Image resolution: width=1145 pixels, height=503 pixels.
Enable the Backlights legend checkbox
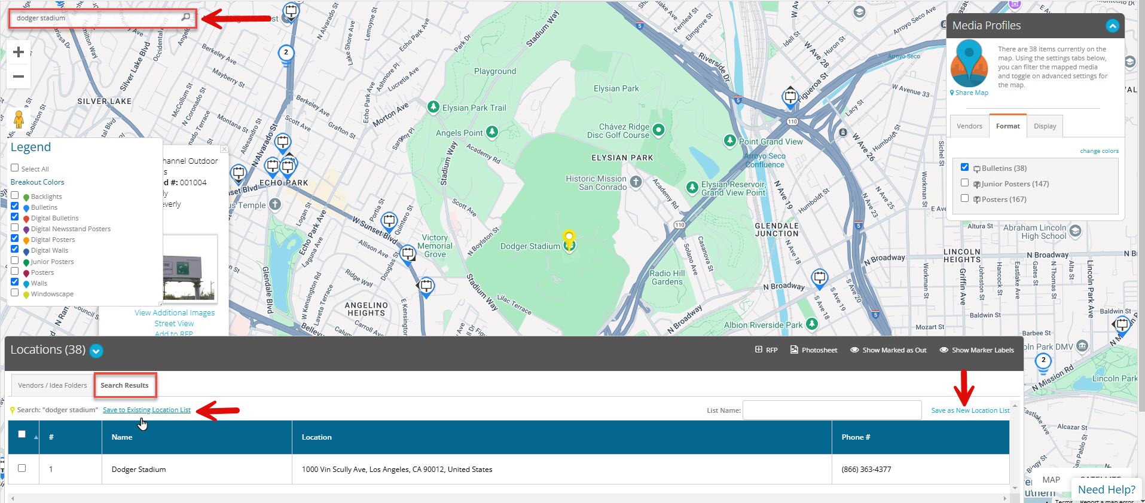tap(15, 195)
